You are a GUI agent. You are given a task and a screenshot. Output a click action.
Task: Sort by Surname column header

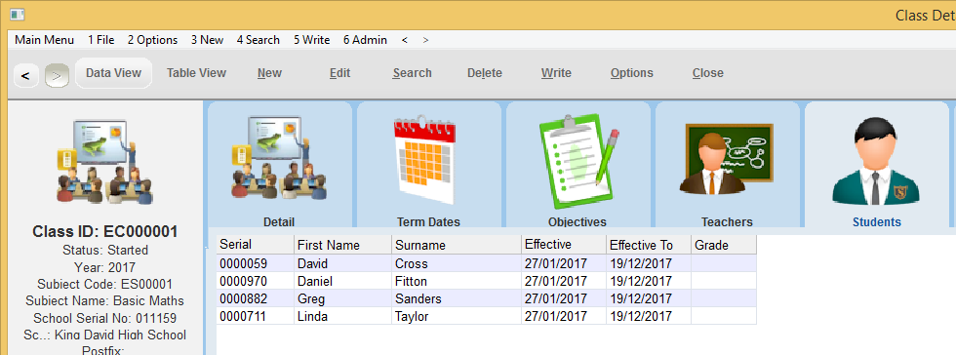(457, 245)
